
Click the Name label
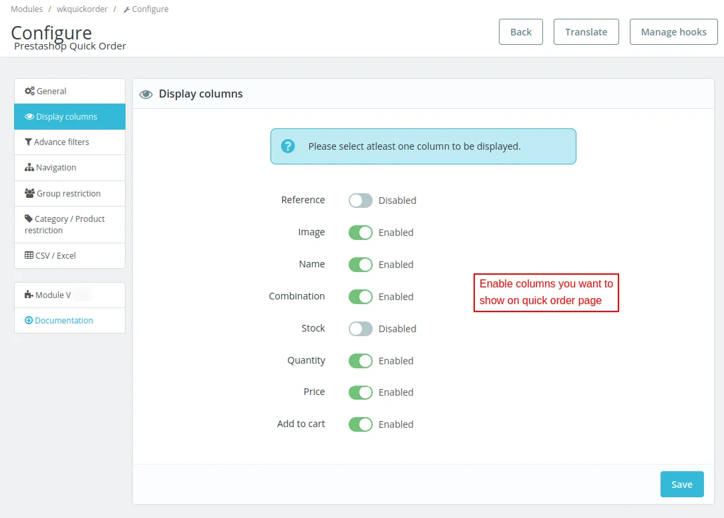tap(312, 264)
